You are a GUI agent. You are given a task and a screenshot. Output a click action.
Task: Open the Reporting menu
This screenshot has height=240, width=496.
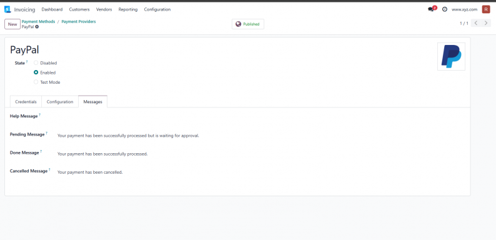[128, 9]
